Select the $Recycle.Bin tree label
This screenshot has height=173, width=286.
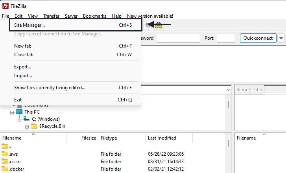pos(52,126)
